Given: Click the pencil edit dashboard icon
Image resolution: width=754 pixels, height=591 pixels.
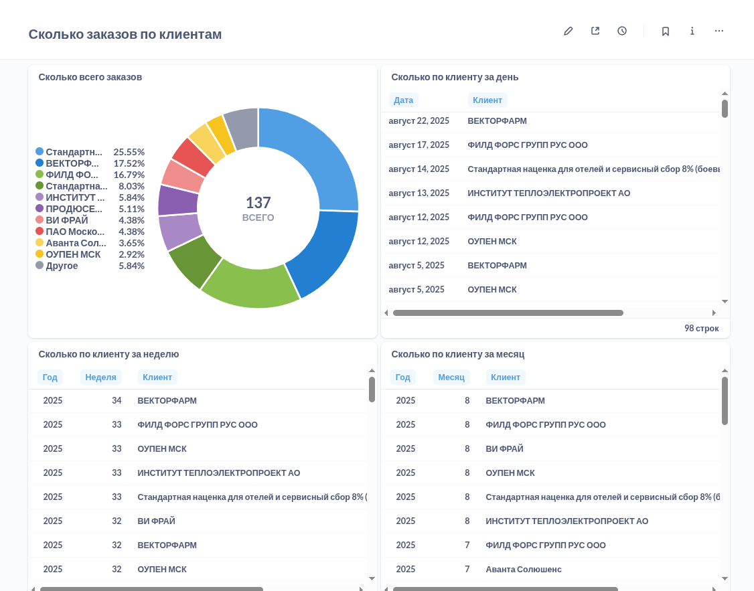Looking at the screenshot, I should pos(569,31).
